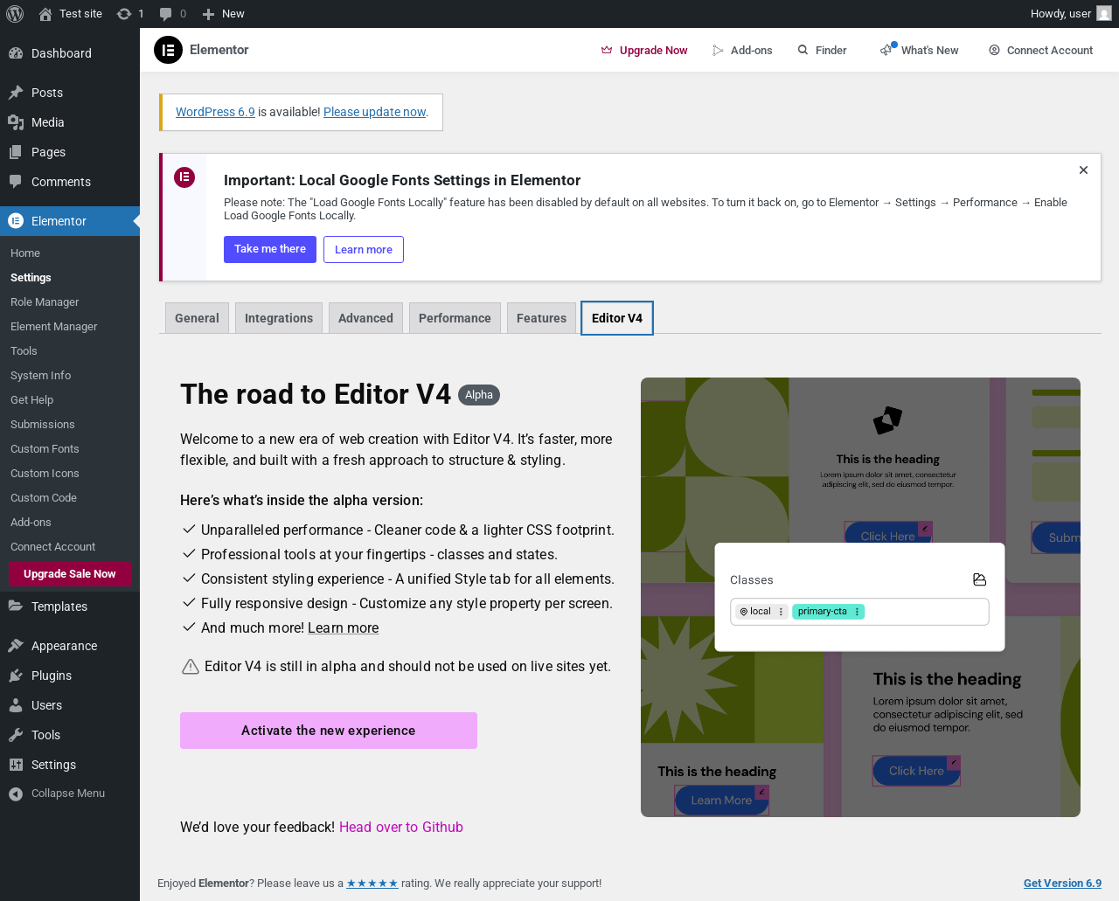Viewport: 1119px width, 901px height.
Task: Click the WordPress logo in admin bar
Action: click(15, 14)
